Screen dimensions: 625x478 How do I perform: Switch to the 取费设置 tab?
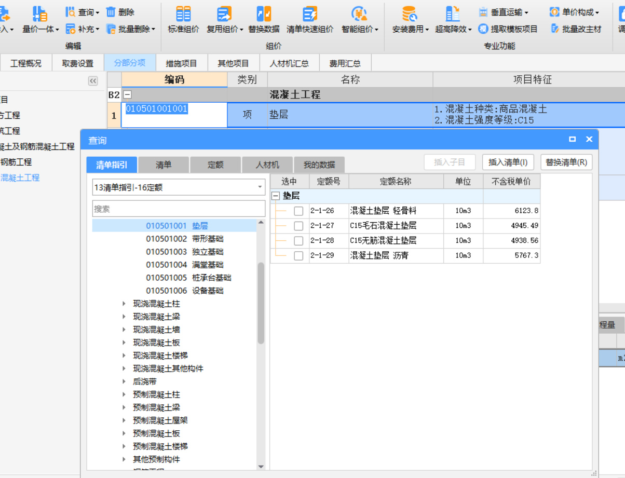tap(78, 63)
